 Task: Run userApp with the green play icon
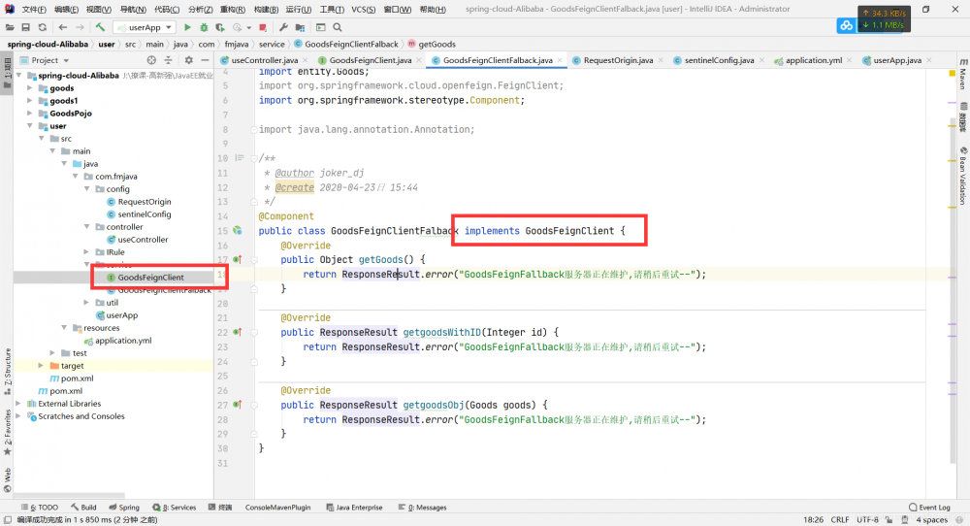pos(188,27)
